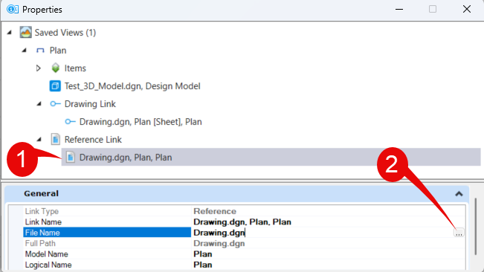Click the selected Drawing.dgn, Plan, Plan file icon
The height and width of the screenshot is (272, 484).
point(71,158)
